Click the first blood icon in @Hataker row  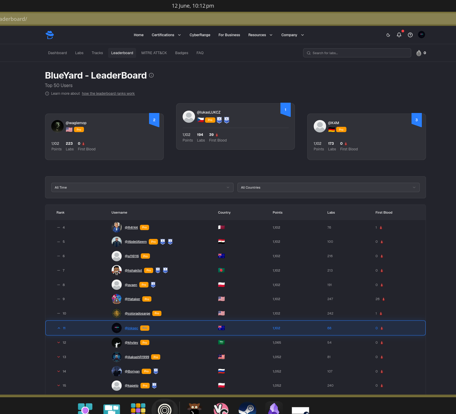(384, 299)
